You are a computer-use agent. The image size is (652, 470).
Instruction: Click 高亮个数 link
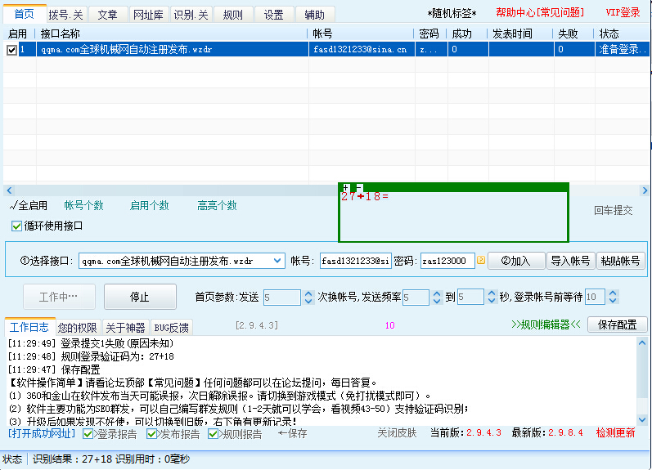click(x=217, y=205)
